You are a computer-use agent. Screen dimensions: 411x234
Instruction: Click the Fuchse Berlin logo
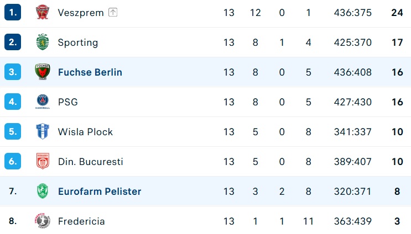click(x=43, y=72)
